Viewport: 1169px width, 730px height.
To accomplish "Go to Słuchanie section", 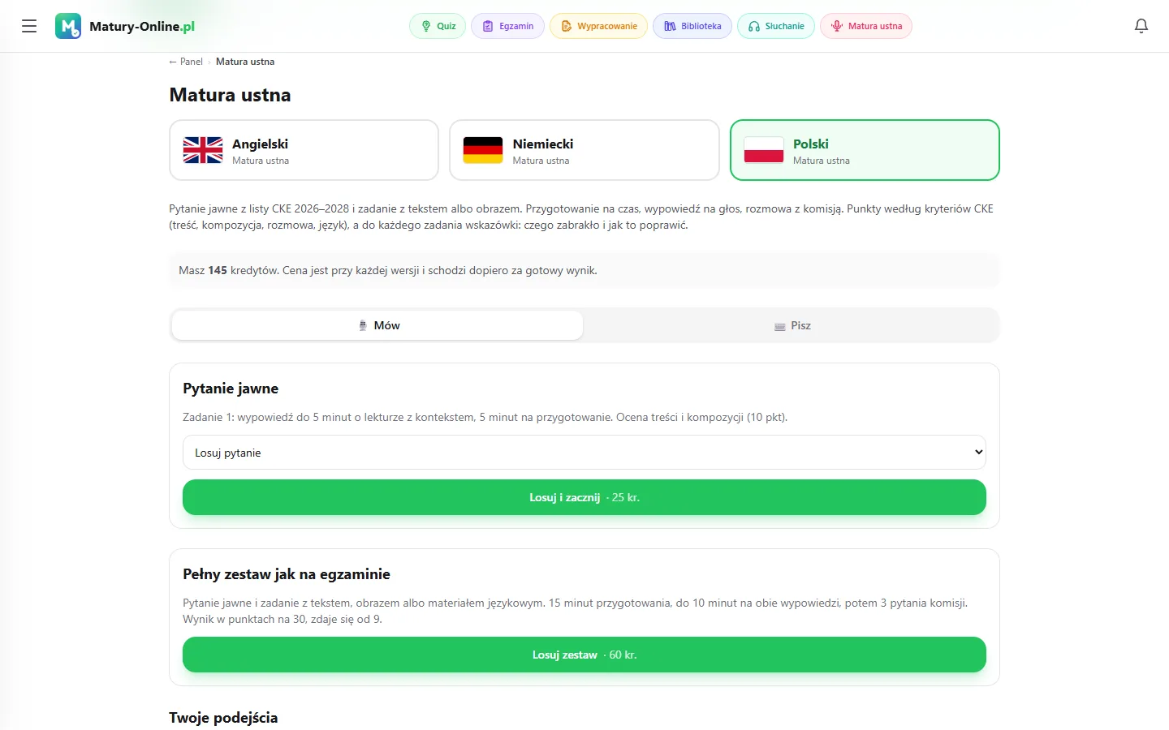I will point(776,26).
